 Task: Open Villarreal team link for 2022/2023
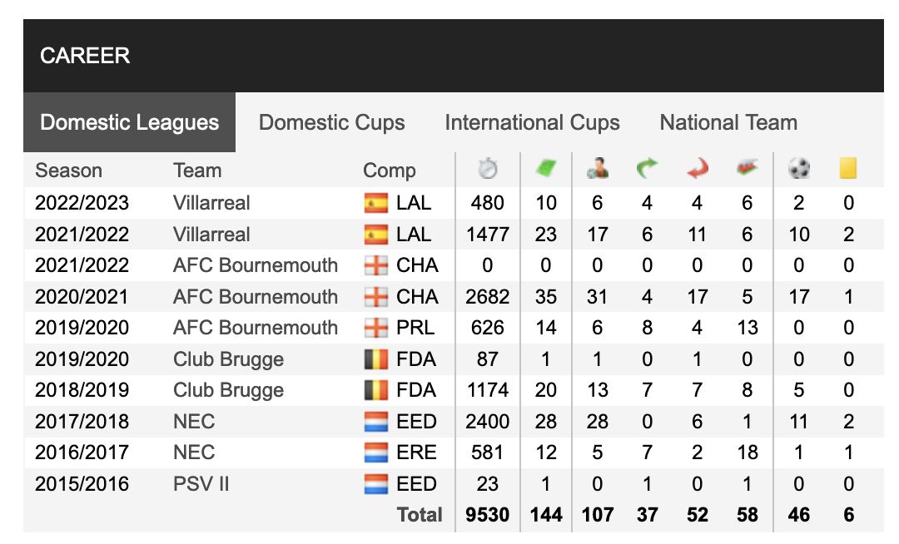coord(211,203)
